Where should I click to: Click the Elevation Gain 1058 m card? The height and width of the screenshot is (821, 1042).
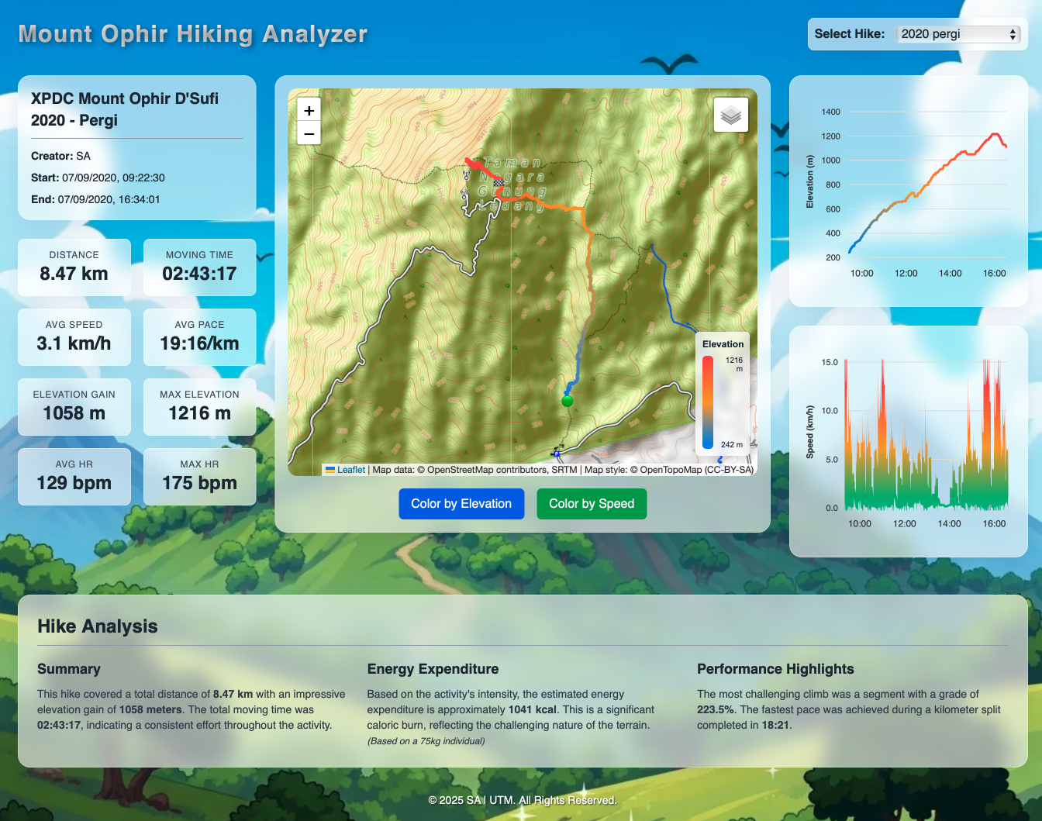pos(74,406)
